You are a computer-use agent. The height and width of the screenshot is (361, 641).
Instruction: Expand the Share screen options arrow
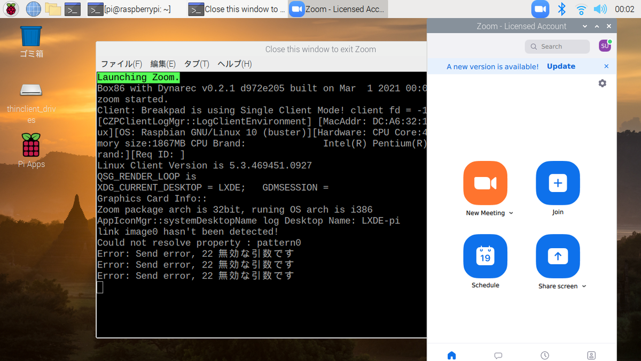click(584, 286)
